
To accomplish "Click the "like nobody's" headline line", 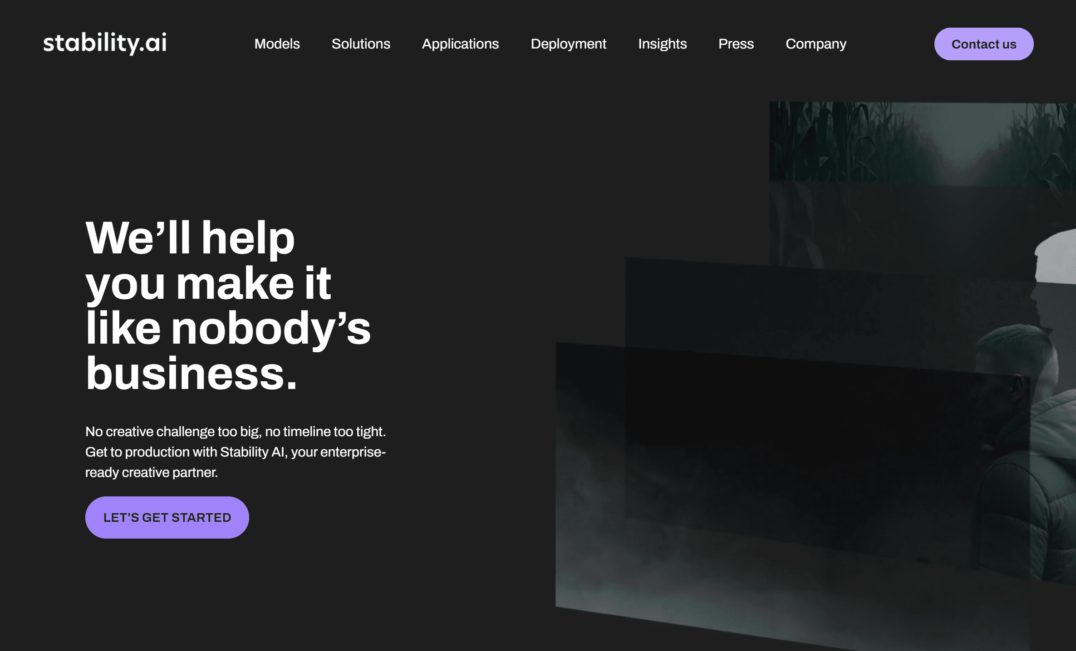I will point(228,328).
